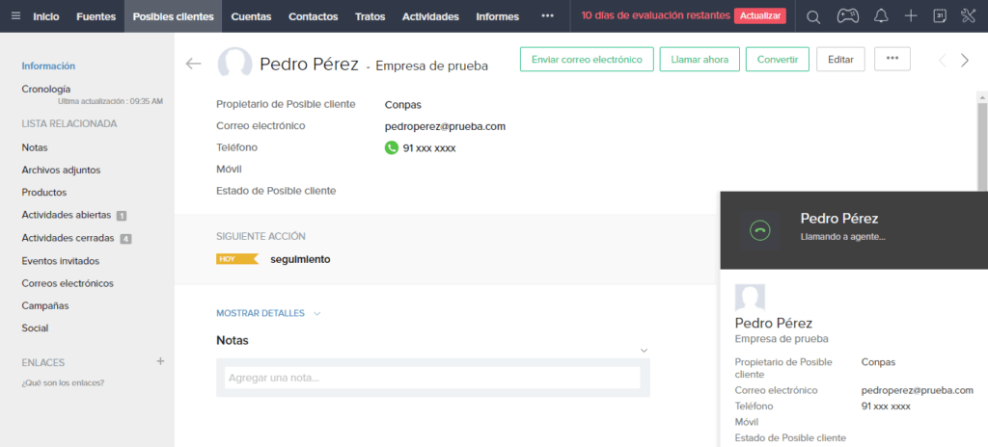The image size is (988, 447).
Task: Click the seguimiento next action
Action: pos(300,259)
